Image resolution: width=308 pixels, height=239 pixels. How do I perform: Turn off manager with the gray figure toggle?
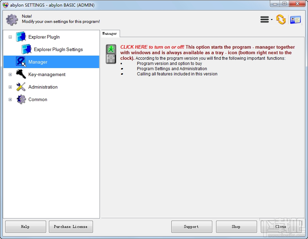(x=111, y=59)
